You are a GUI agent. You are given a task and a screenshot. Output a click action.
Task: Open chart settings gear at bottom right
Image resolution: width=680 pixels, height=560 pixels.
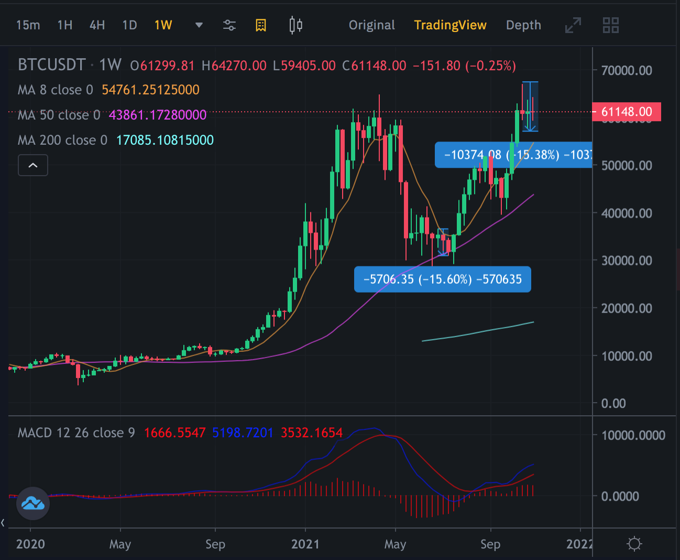tap(634, 544)
